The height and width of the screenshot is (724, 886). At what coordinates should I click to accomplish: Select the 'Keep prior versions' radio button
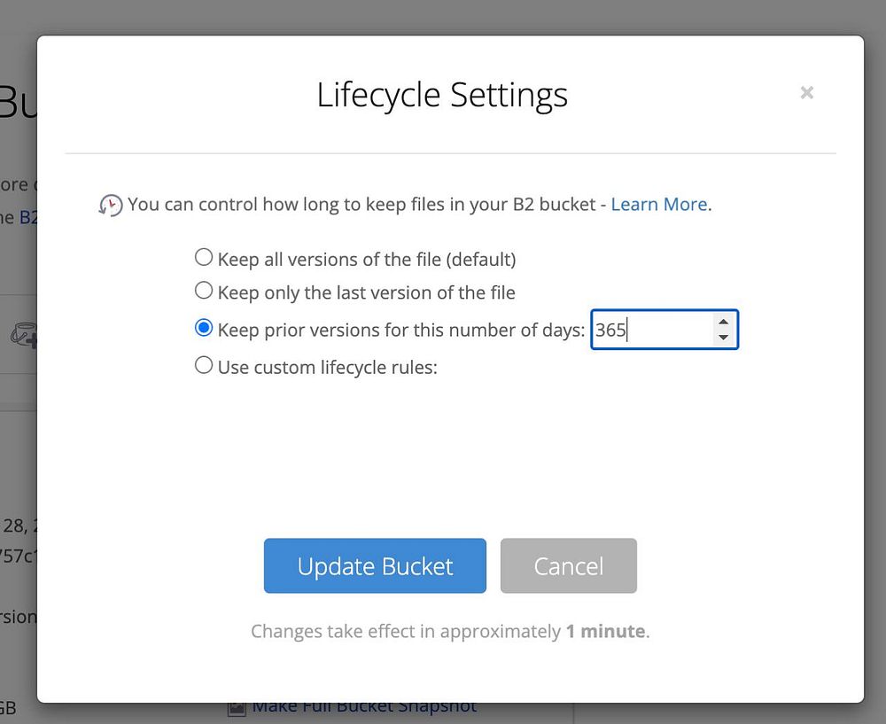tap(204, 329)
